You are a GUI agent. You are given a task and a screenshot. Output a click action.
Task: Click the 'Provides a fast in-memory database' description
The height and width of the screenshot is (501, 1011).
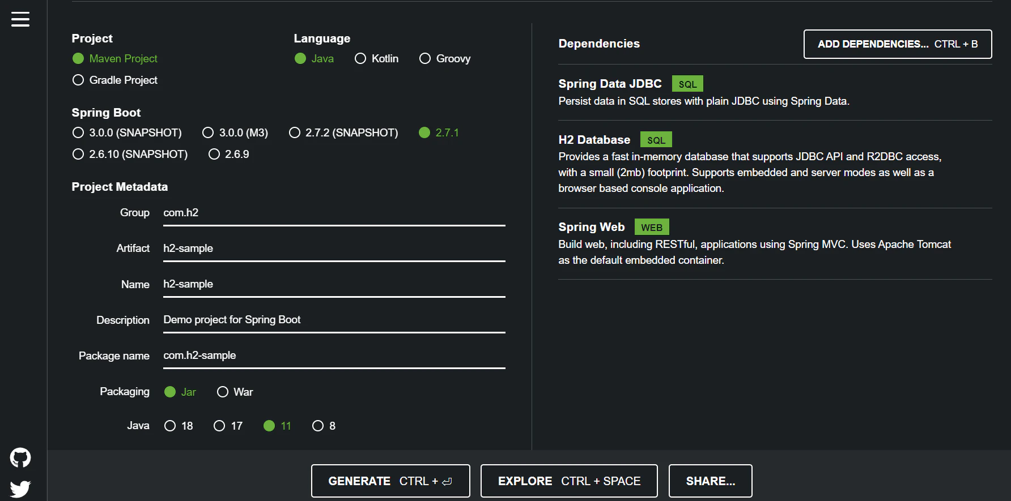pyautogui.click(x=750, y=173)
